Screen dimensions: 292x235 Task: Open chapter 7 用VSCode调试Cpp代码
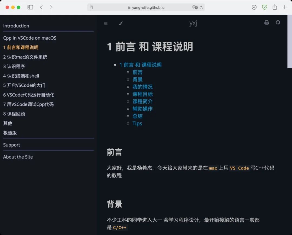coord(28,104)
